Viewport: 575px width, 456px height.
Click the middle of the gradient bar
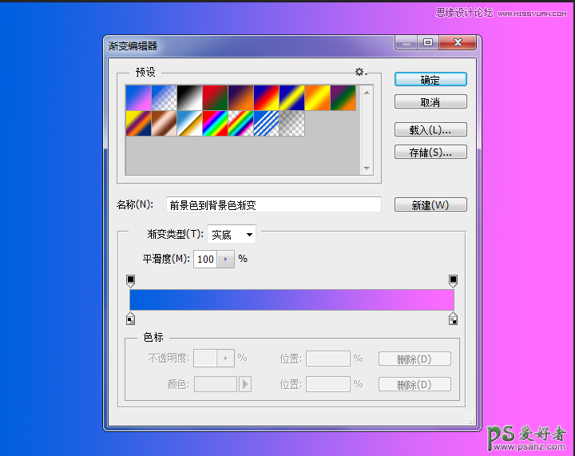click(291, 299)
